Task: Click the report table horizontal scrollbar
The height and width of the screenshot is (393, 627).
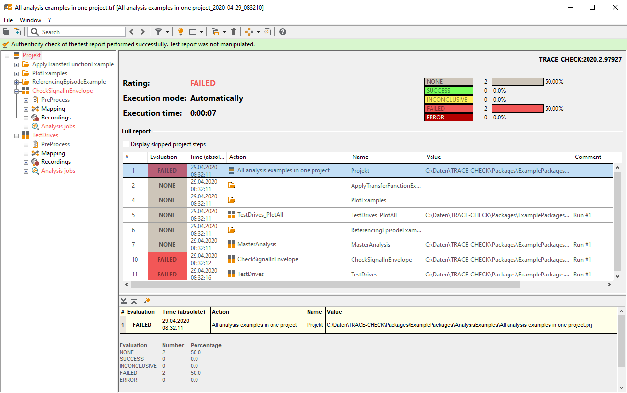Action: (x=325, y=285)
